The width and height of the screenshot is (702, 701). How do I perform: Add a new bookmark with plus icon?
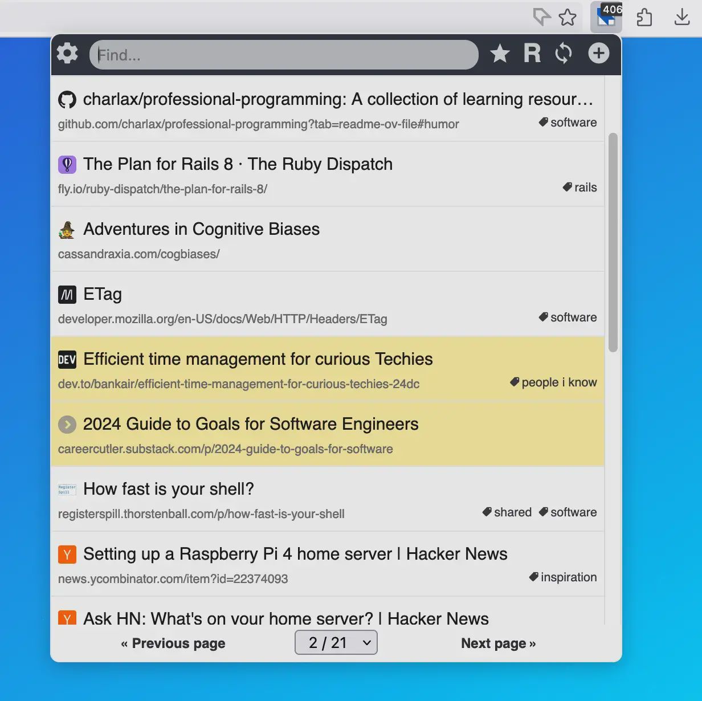point(598,54)
